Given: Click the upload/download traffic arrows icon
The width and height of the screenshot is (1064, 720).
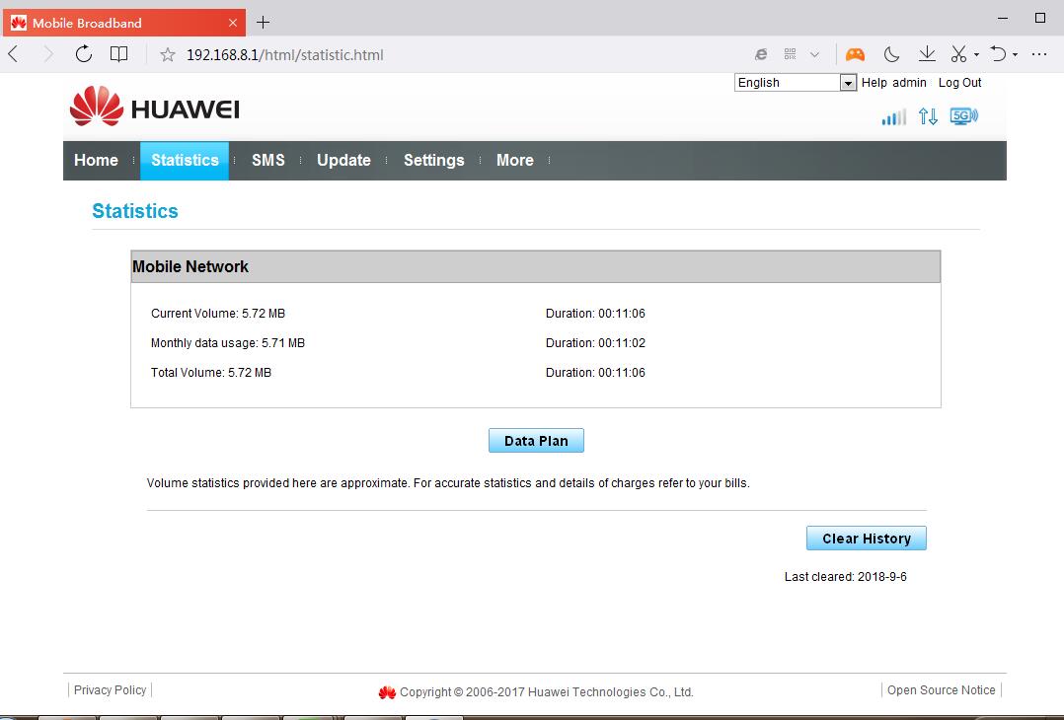Looking at the screenshot, I should 928,116.
